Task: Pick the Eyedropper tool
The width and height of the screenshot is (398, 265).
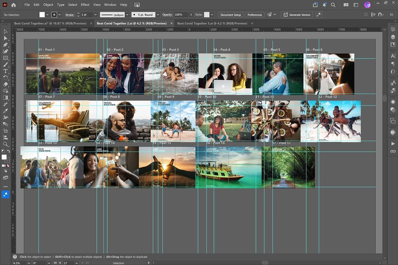Action: [x=5, y=111]
